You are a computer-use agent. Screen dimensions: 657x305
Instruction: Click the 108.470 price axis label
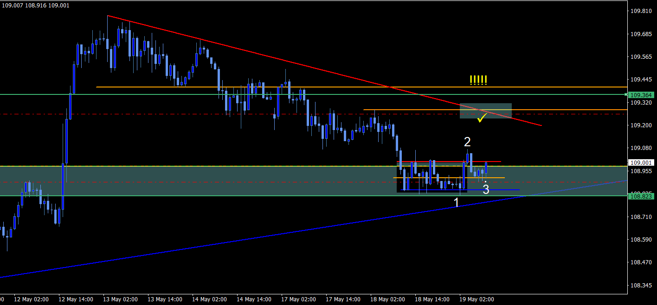click(x=641, y=262)
